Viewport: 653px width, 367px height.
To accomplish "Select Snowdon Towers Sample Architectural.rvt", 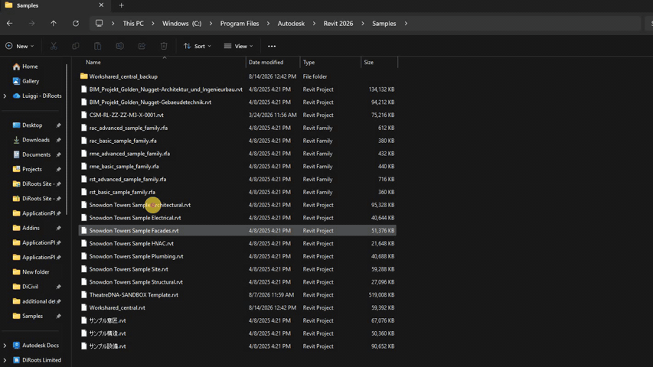I will (237, 205).
